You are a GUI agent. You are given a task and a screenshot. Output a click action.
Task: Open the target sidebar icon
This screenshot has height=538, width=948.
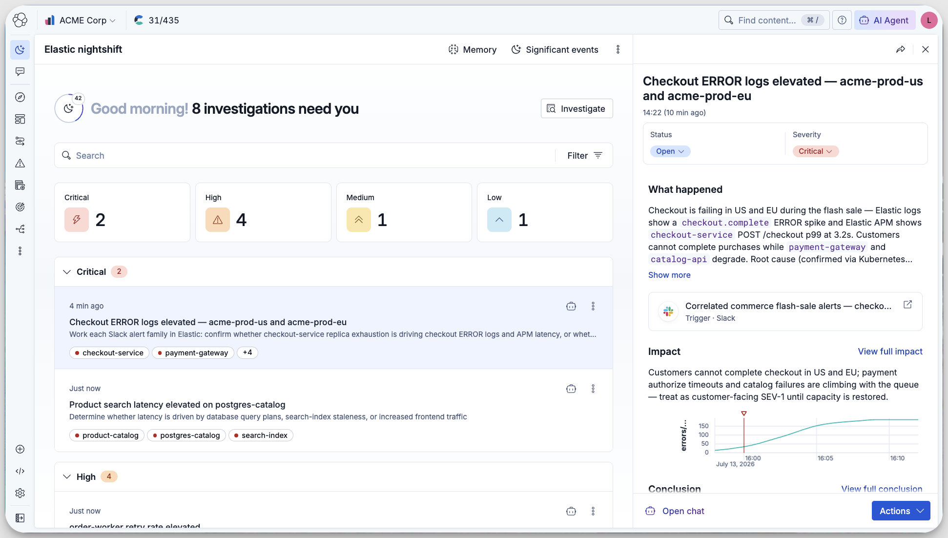(20, 207)
